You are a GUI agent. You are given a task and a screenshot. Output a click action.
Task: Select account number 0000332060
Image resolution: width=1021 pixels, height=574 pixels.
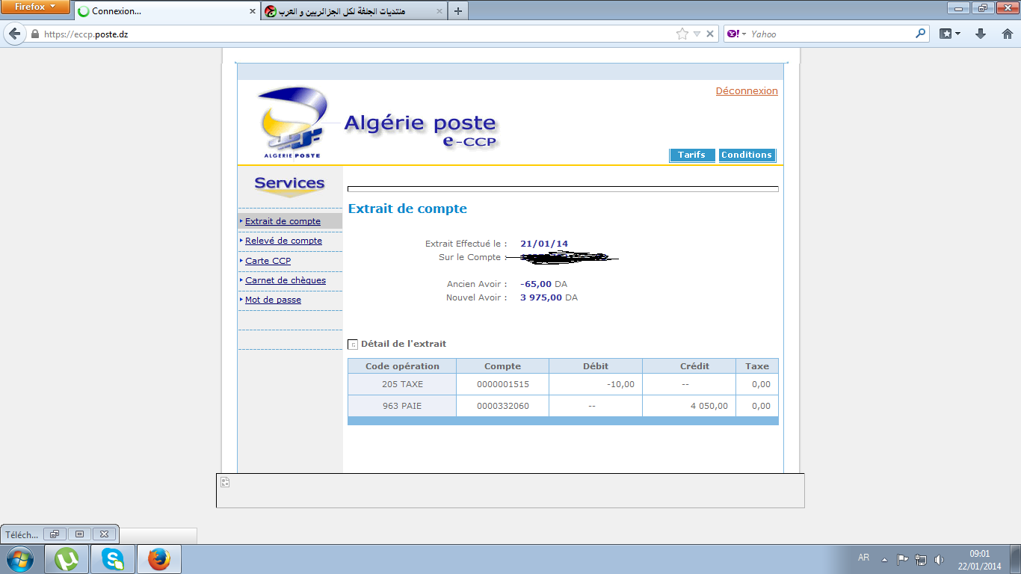click(502, 406)
